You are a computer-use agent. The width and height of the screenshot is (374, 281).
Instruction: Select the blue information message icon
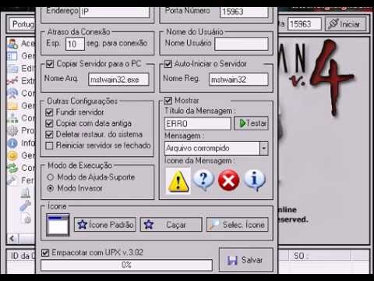[254, 180]
